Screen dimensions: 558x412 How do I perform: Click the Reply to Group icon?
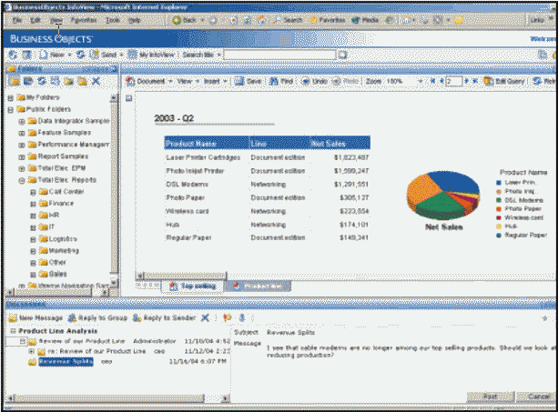pos(72,317)
